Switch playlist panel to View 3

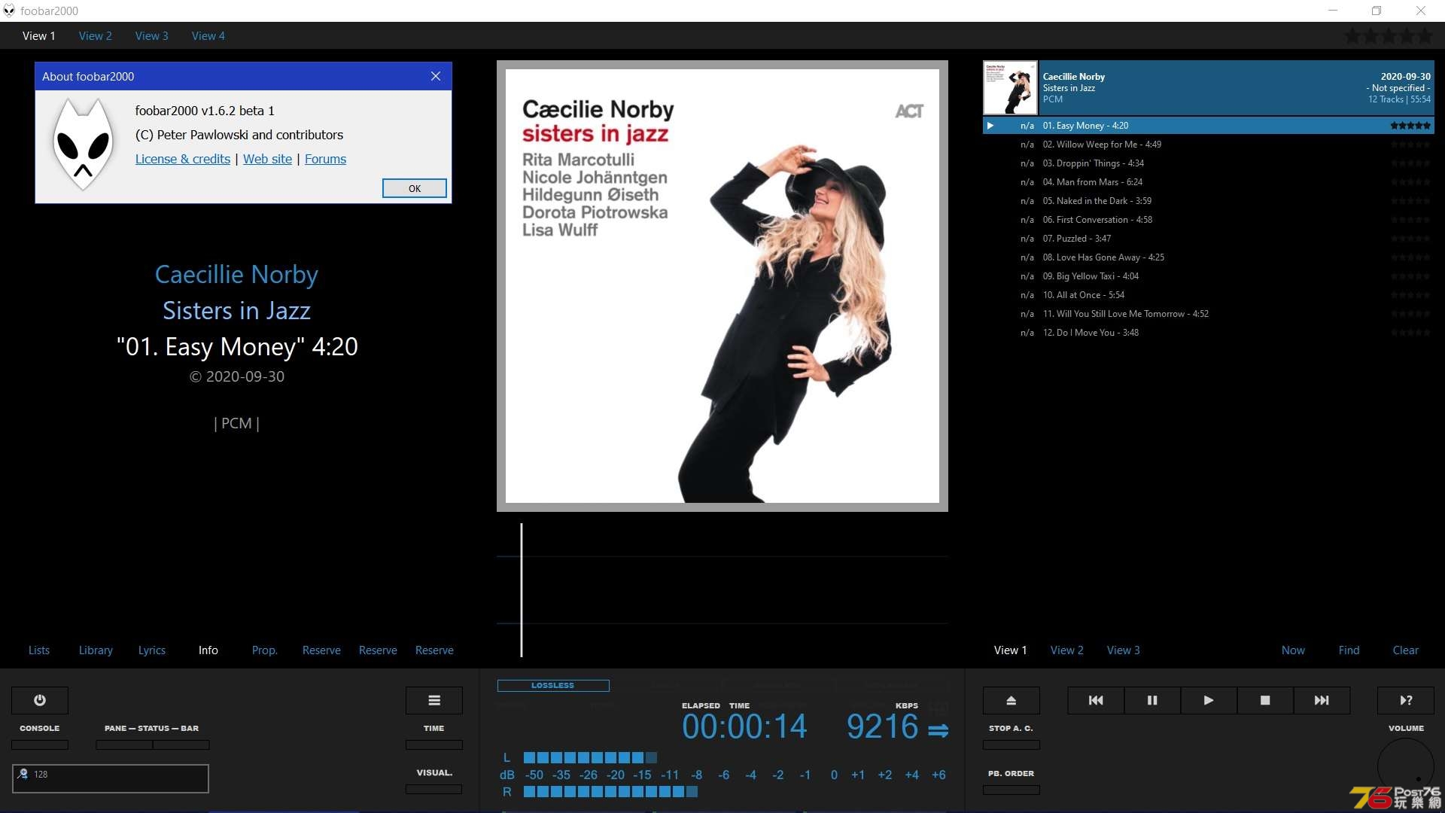click(x=1124, y=650)
